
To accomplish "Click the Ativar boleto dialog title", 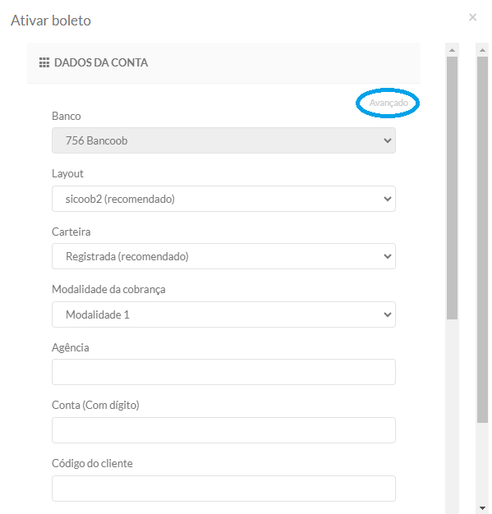I will 51,21.
